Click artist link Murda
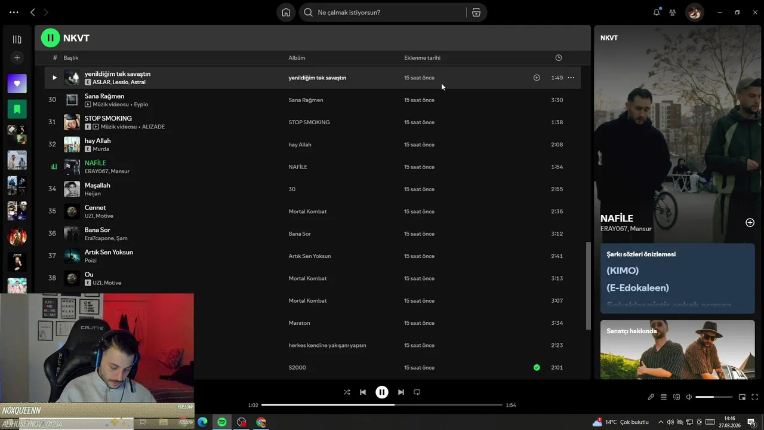The height and width of the screenshot is (430, 764). [x=101, y=149]
